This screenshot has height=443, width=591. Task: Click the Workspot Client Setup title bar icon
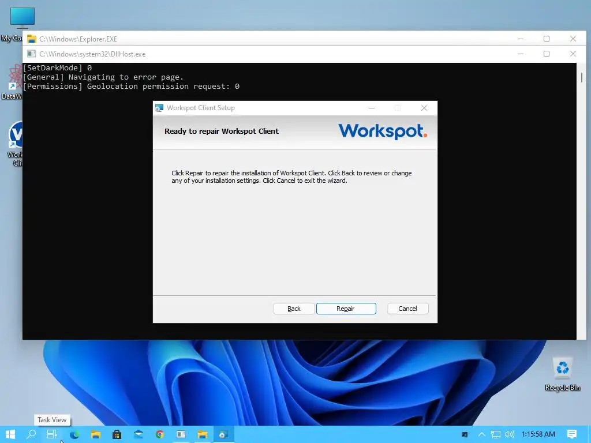pos(159,108)
